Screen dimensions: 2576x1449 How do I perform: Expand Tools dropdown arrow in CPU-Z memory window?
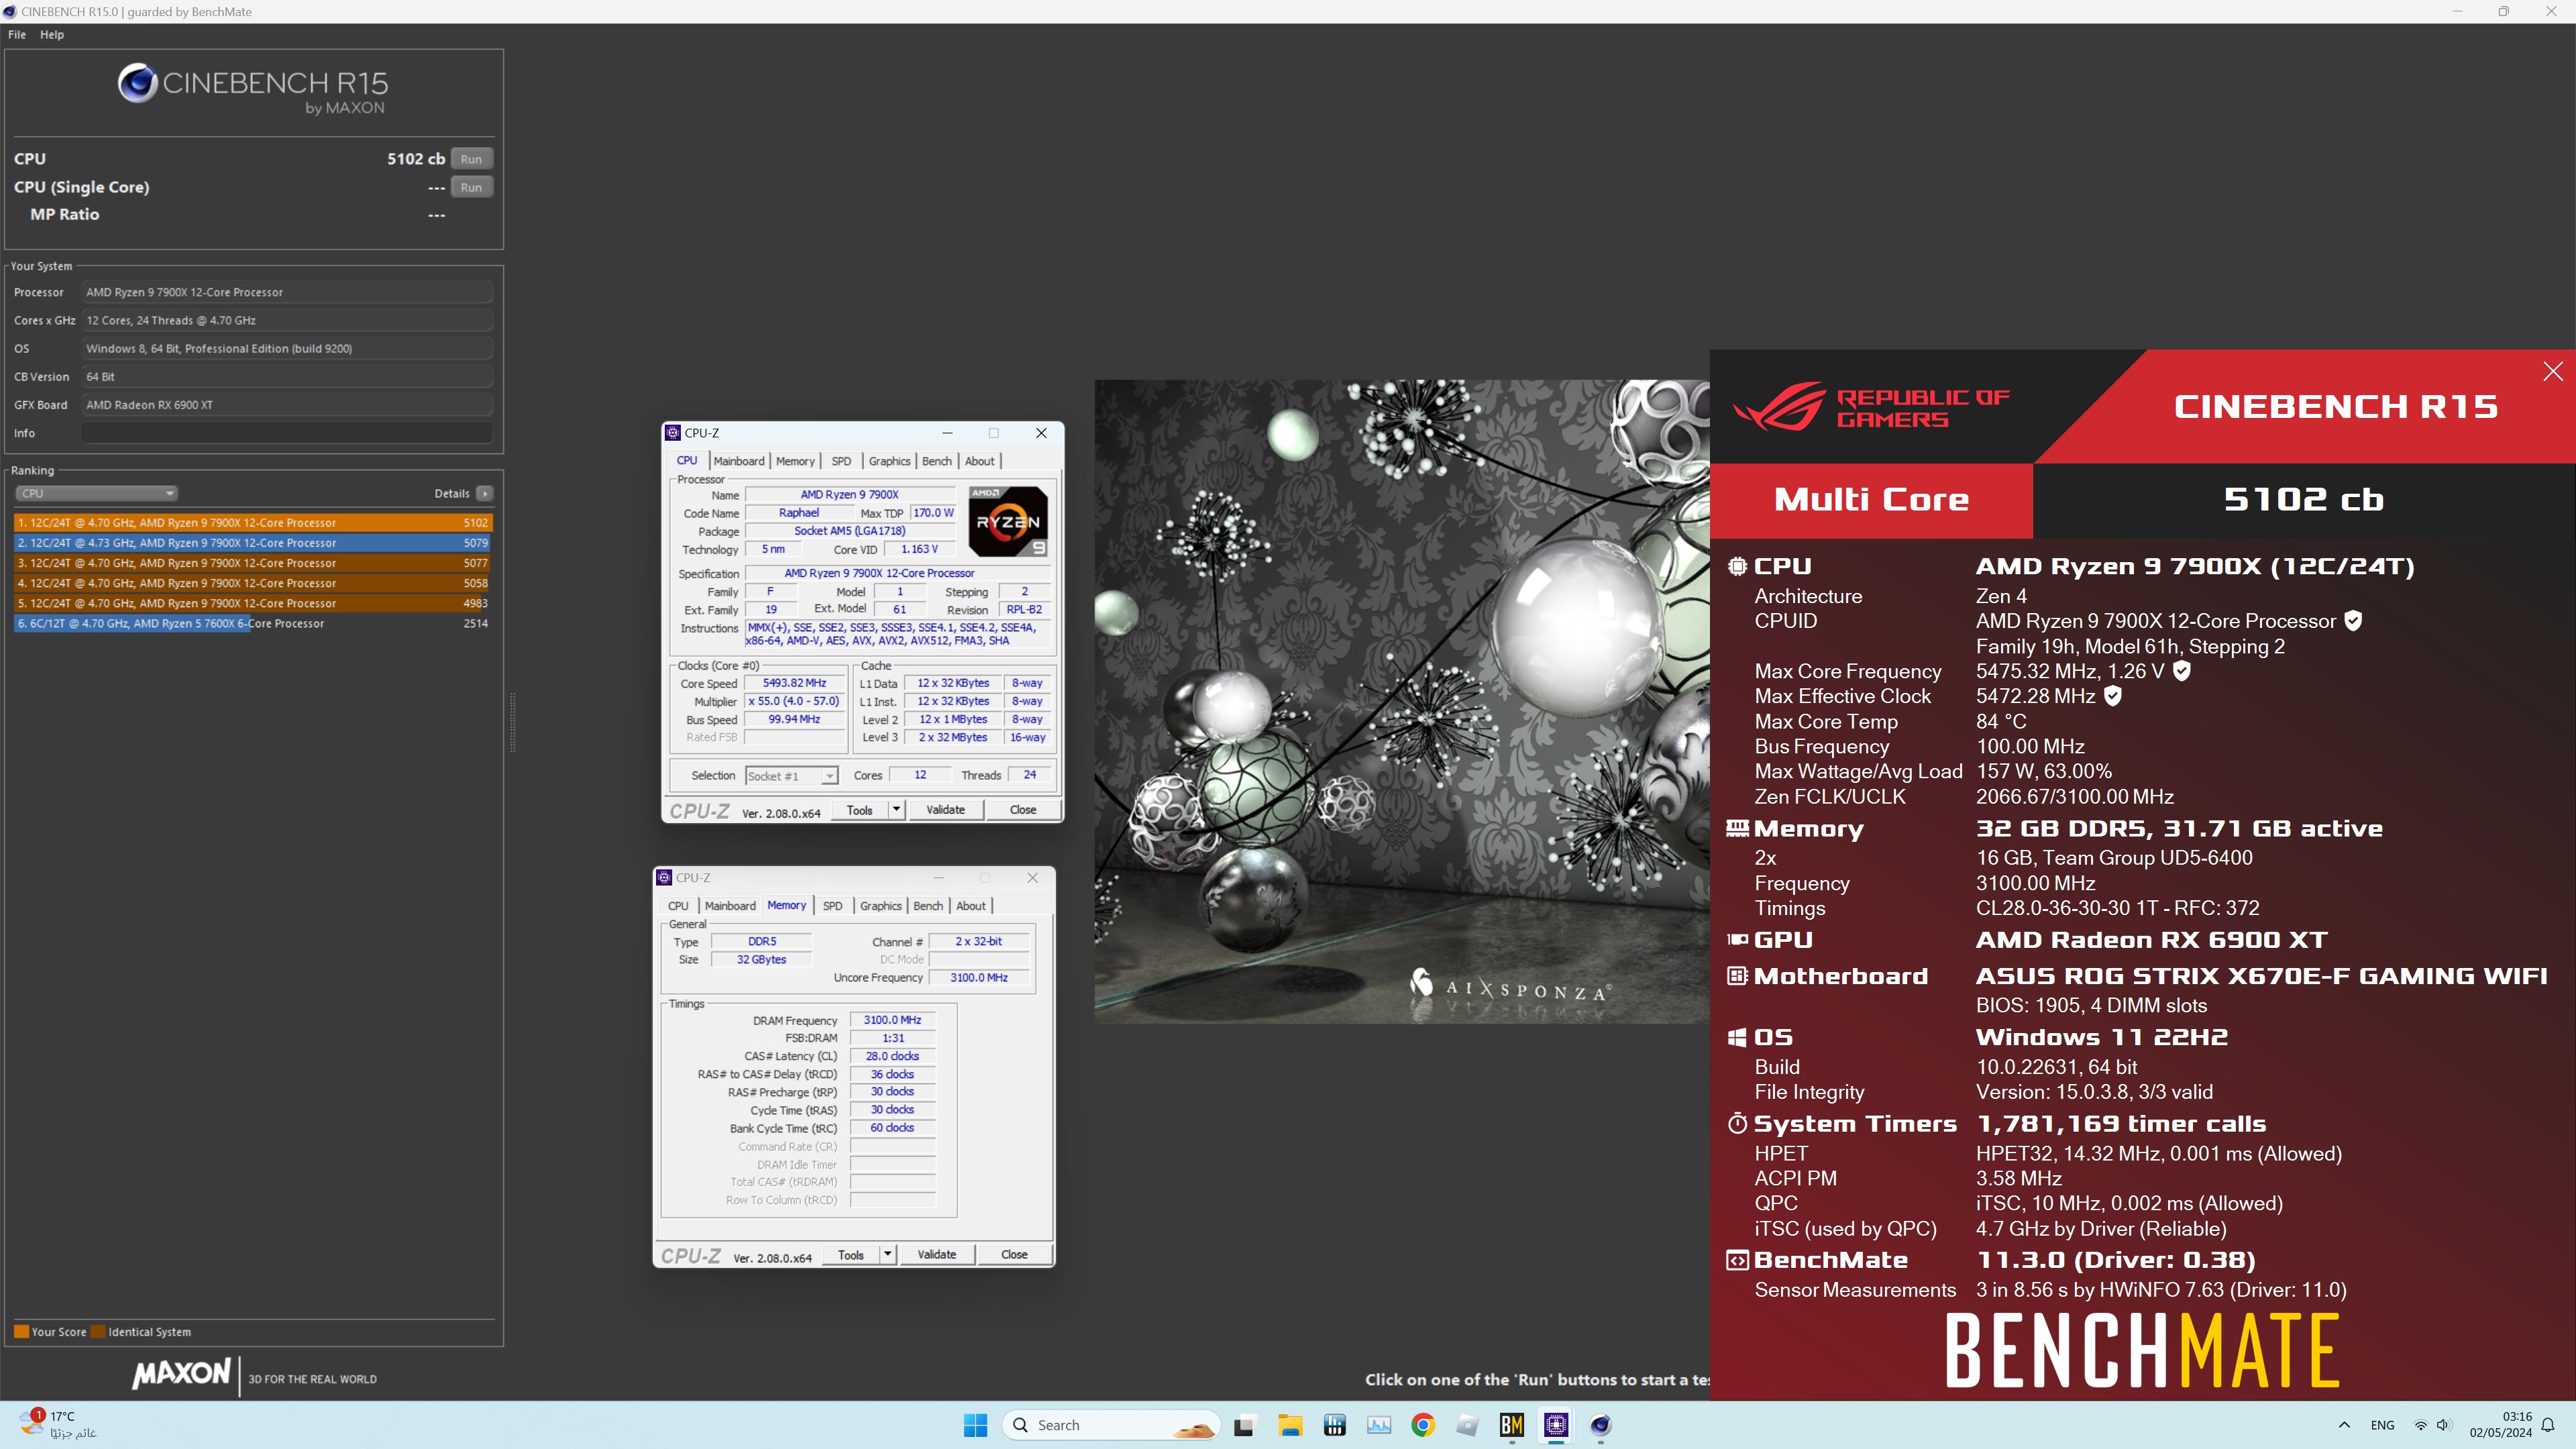[888, 1255]
